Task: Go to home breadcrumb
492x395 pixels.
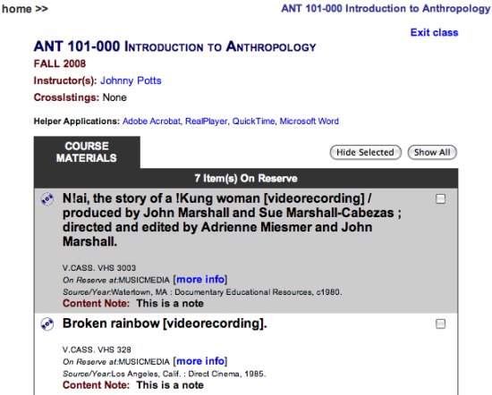Action: (17, 9)
